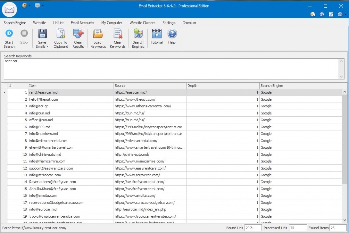Start the email search
Image resolution: width=349 pixels, height=233 pixels.
9,39
